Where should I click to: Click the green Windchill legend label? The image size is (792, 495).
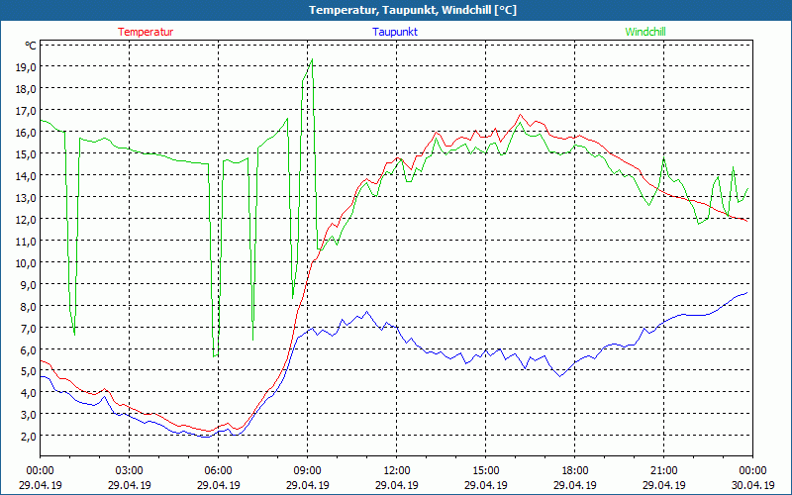[645, 32]
